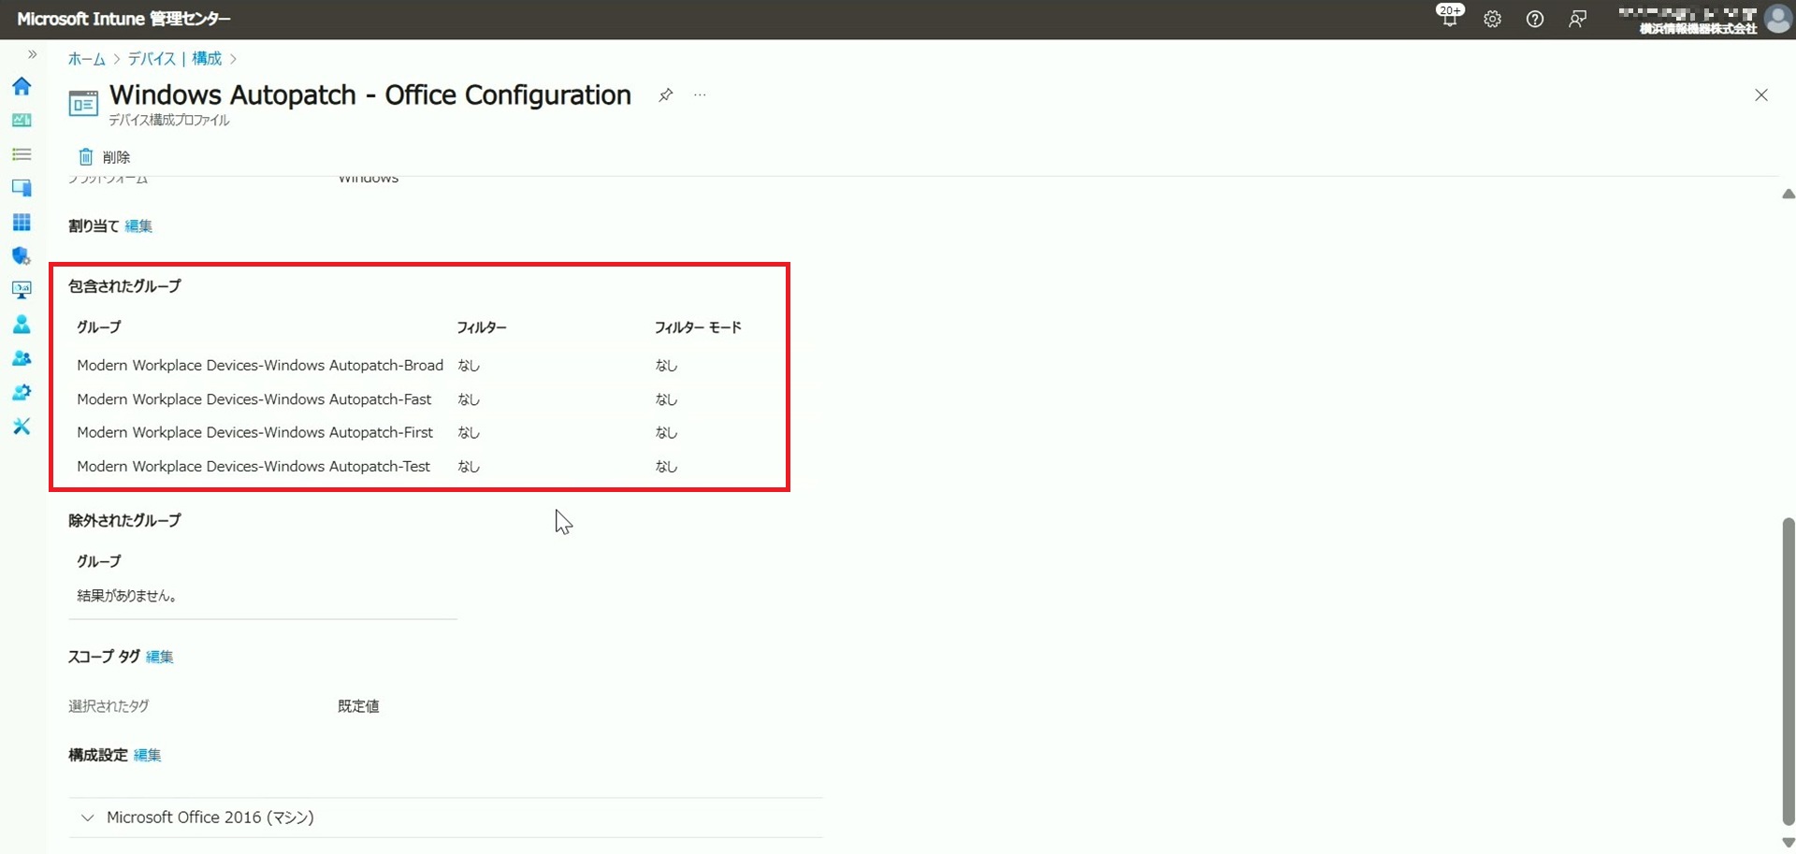Click the 既定値 scope tag value
Viewport: 1796px width, 854px height.
point(358,706)
